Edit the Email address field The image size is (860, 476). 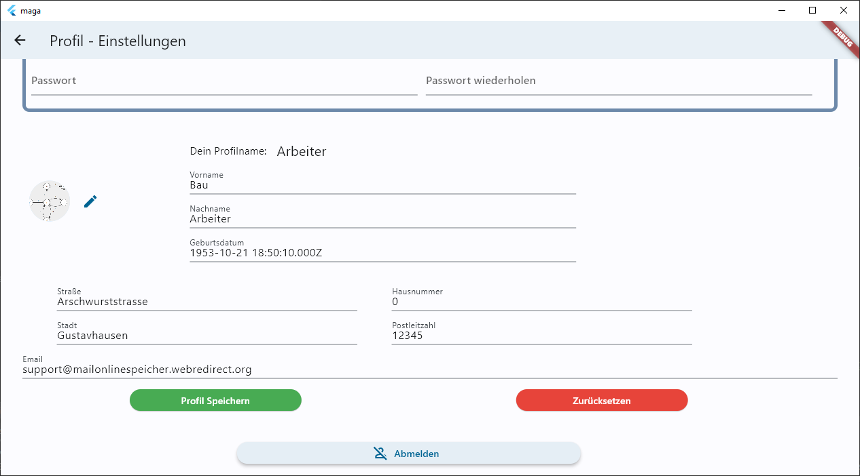(x=430, y=366)
